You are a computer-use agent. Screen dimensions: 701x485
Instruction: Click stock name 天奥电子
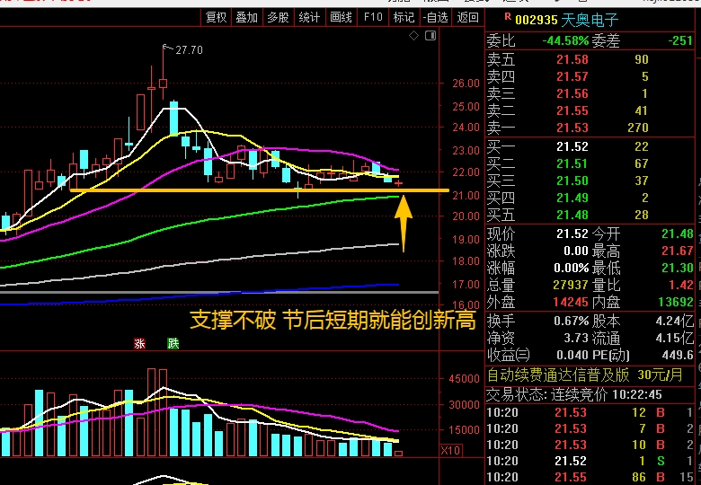(590, 20)
